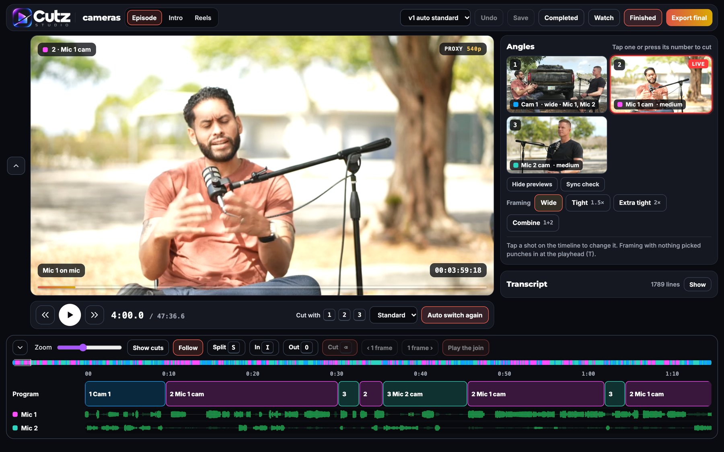Adjust the timeline Zoom slider
724x452 pixels.
coord(89,348)
